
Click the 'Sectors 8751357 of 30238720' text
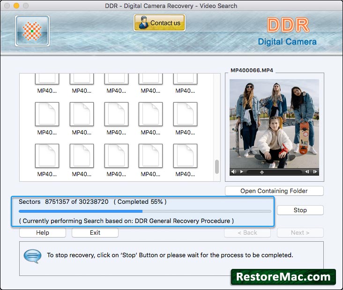coord(64,201)
